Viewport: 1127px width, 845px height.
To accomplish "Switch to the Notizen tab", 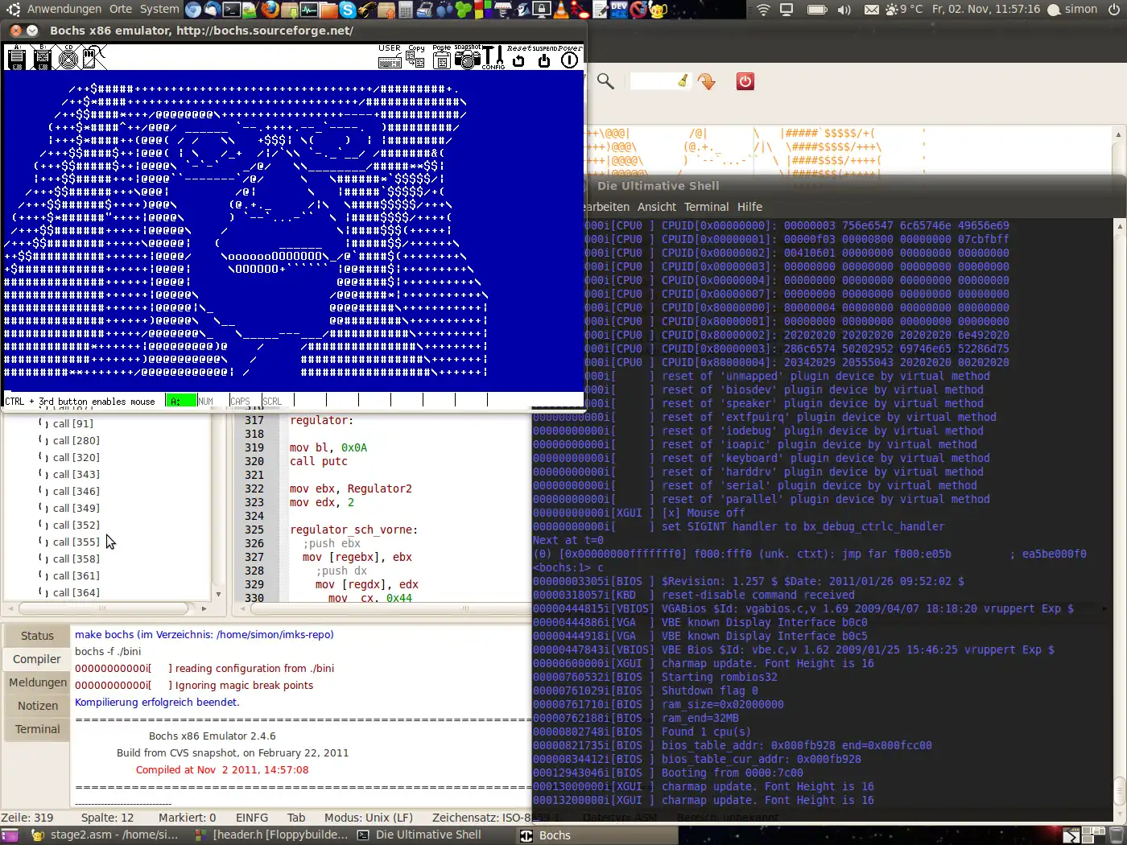I will point(37,706).
